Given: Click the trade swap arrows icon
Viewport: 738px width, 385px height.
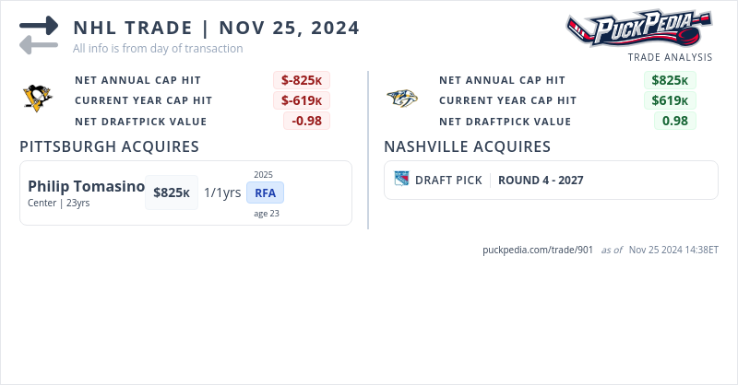Looking at the screenshot, I should coord(39,34).
